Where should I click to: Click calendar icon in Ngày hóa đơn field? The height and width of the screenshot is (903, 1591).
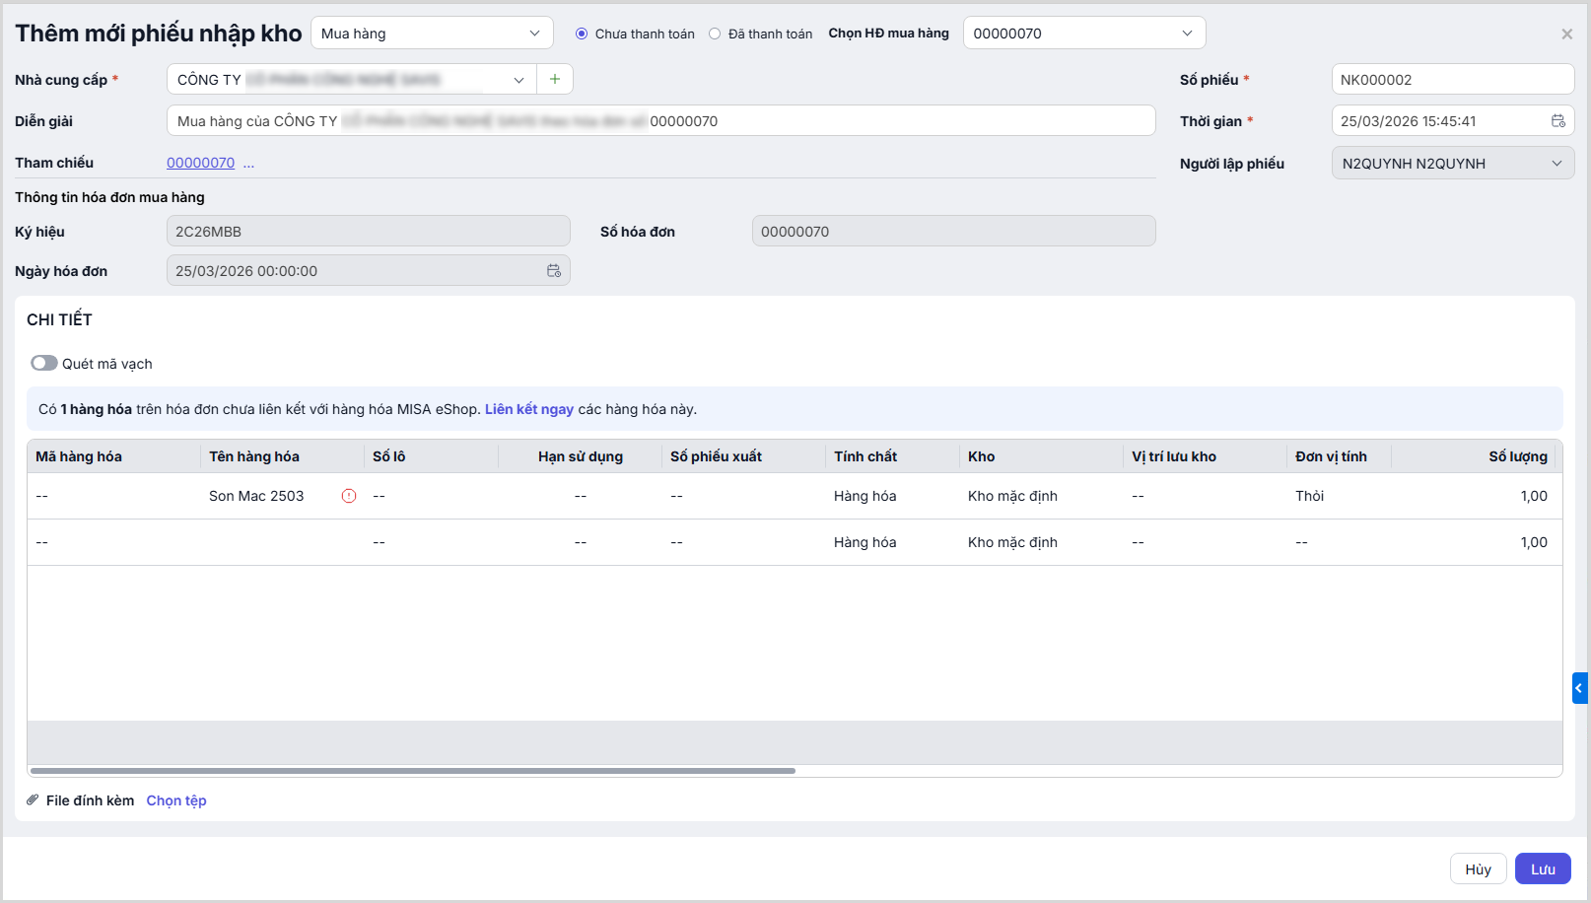[x=554, y=271]
